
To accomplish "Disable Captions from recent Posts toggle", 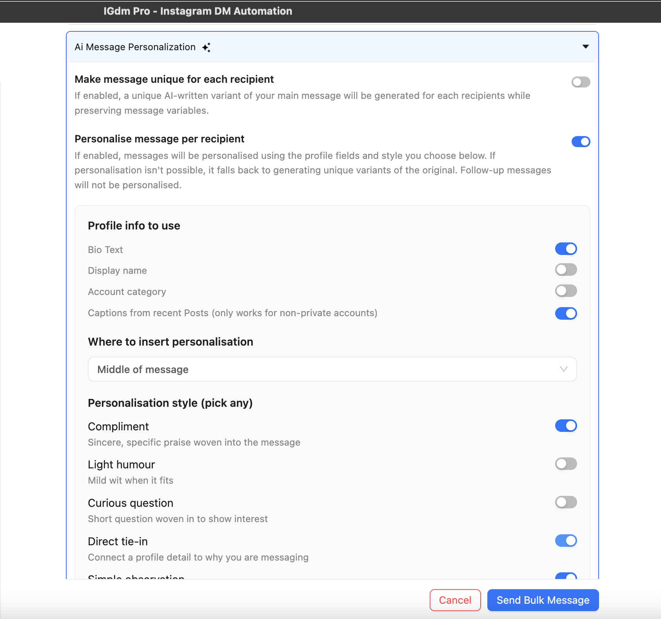I will 566,313.
